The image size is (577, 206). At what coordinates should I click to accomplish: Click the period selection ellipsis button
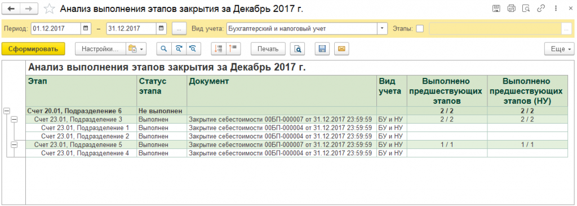(x=179, y=28)
